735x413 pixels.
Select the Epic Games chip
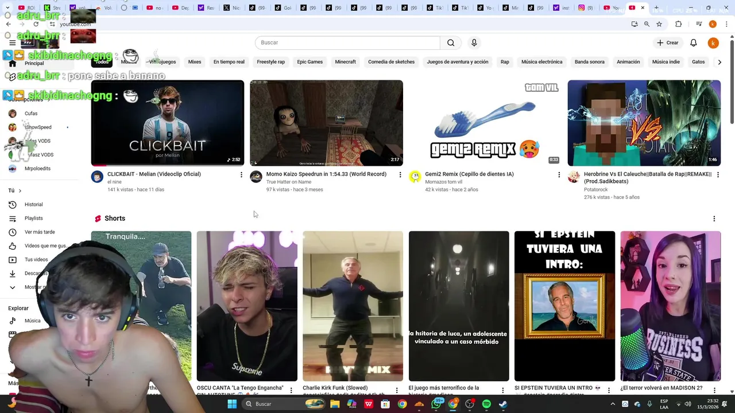click(310, 62)
